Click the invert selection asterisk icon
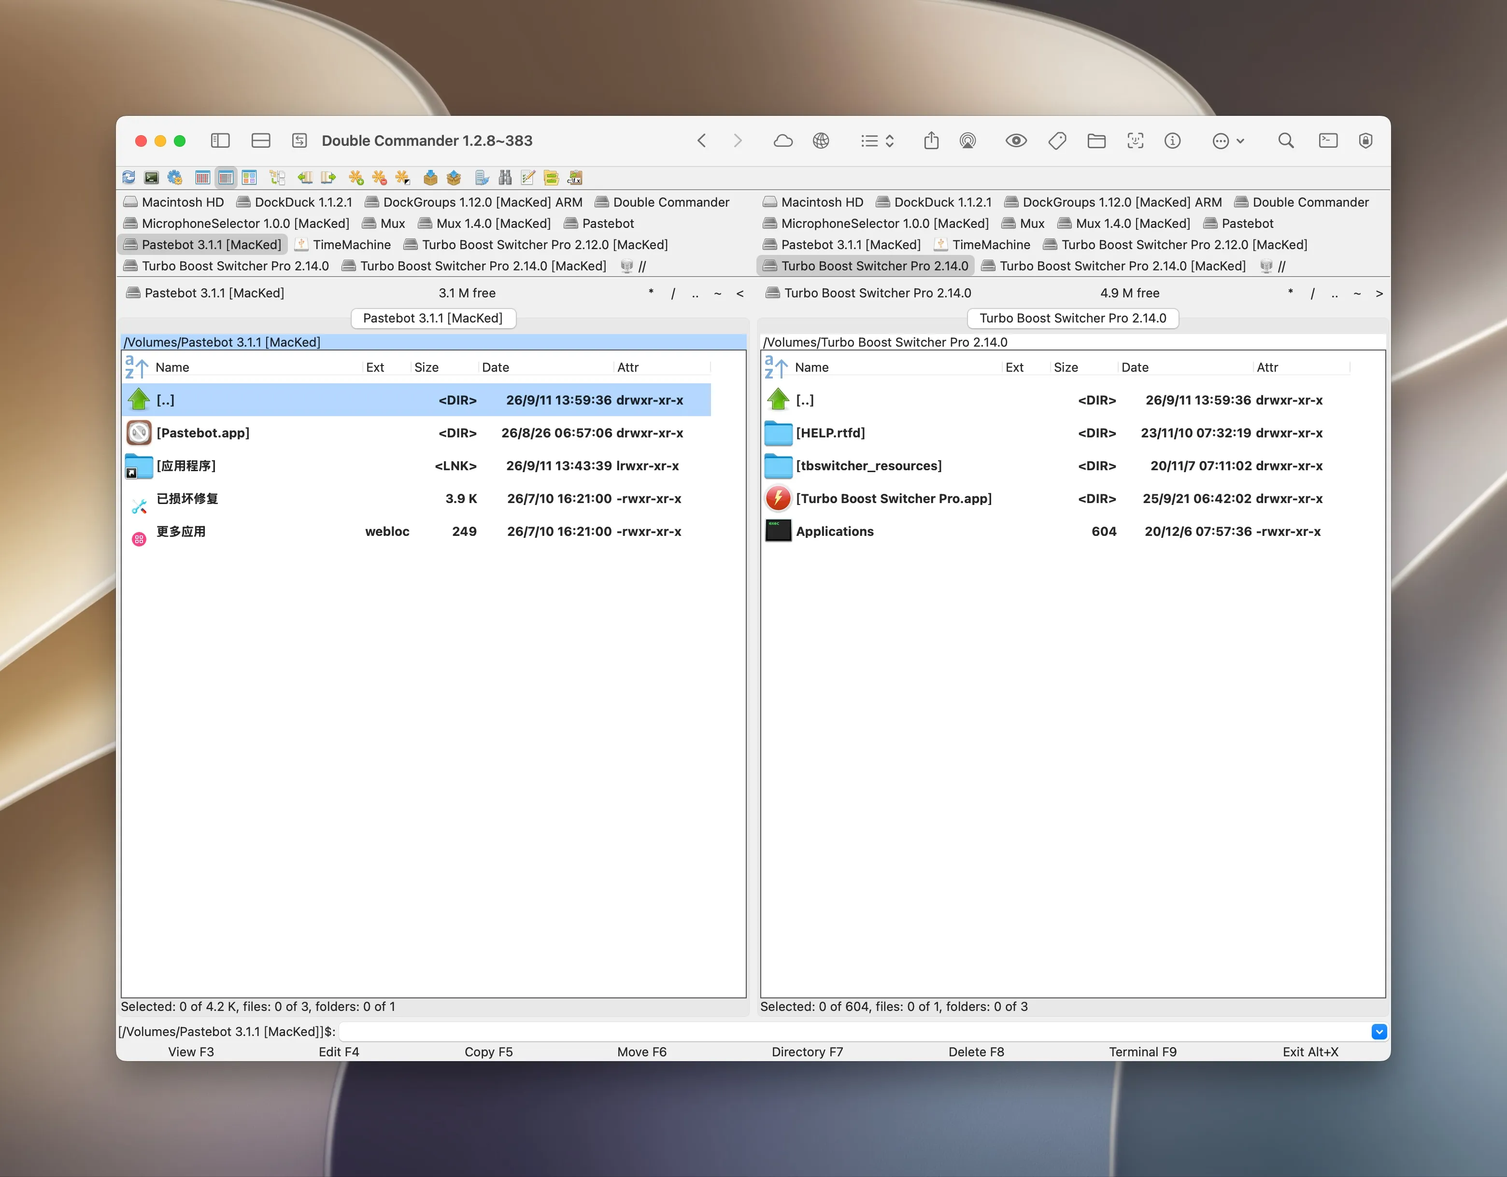The image size is (1507, 1177). click(403, 178)
